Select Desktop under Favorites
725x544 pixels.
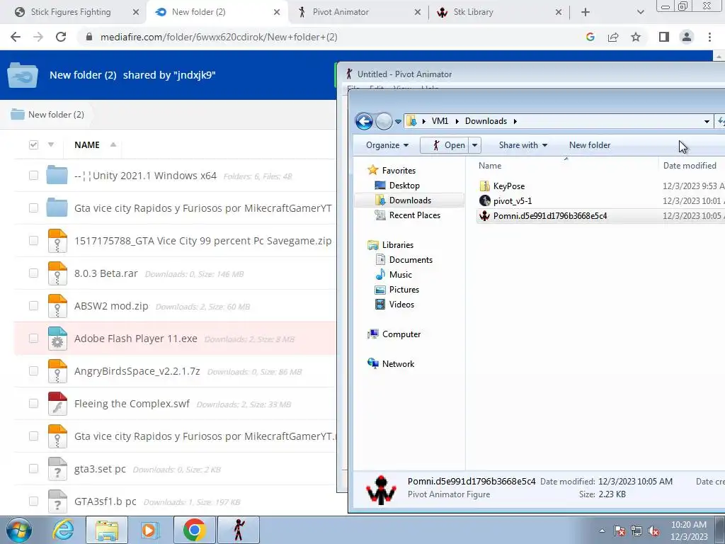pyautogui.click(x=404, y=186)
